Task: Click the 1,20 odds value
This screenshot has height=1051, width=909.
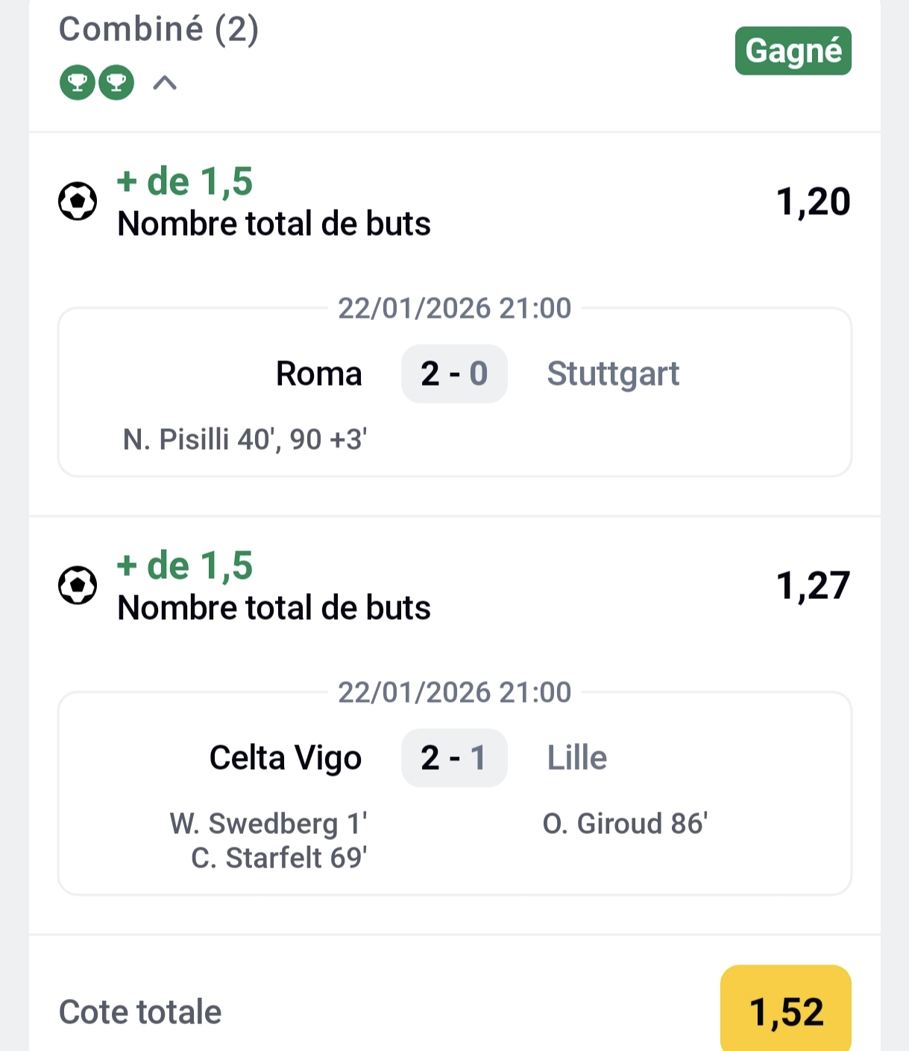Action: tap(813, 202)
